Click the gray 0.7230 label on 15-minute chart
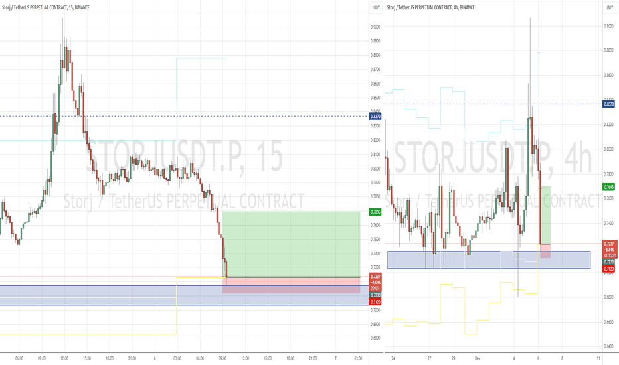 click(x=375, y=295)
